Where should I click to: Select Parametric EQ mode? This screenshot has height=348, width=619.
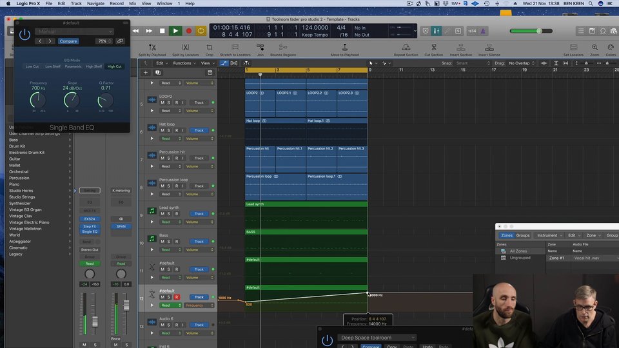pyautogui.click(x=73, y=66)
